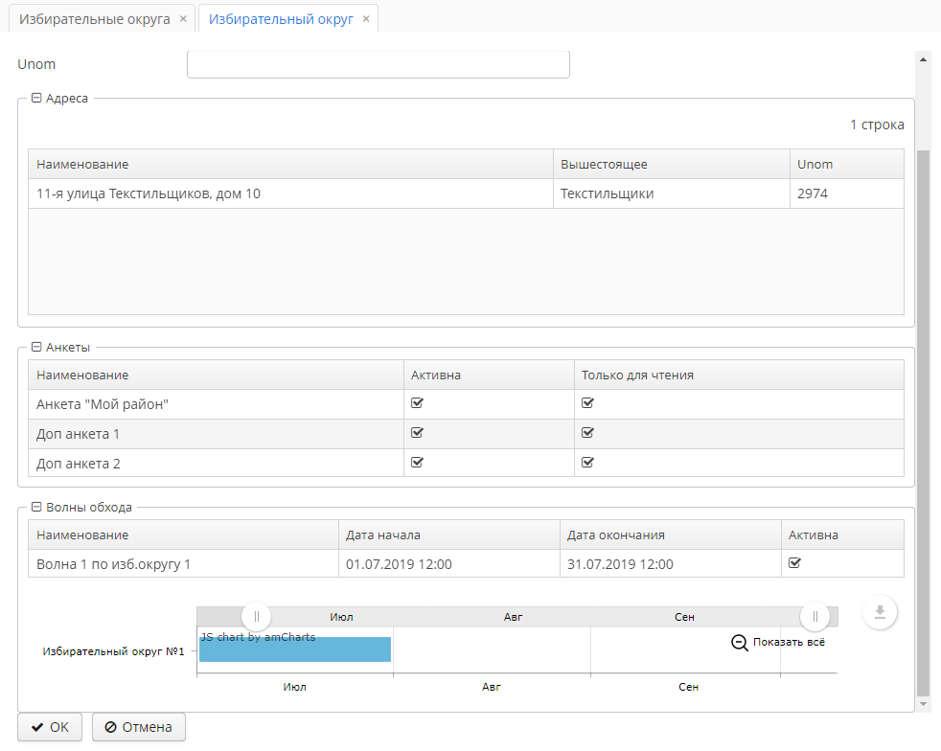Click the Отмена button
Viewport: 941px width, 751px height.
point(139,727)
